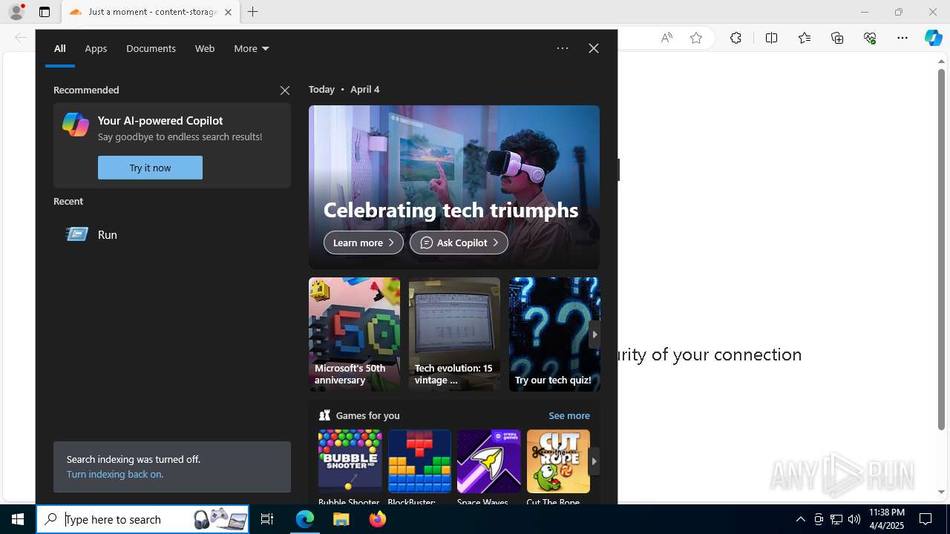Open the network tray icon
Screen dimensions: 950x534
click(836, 519)
